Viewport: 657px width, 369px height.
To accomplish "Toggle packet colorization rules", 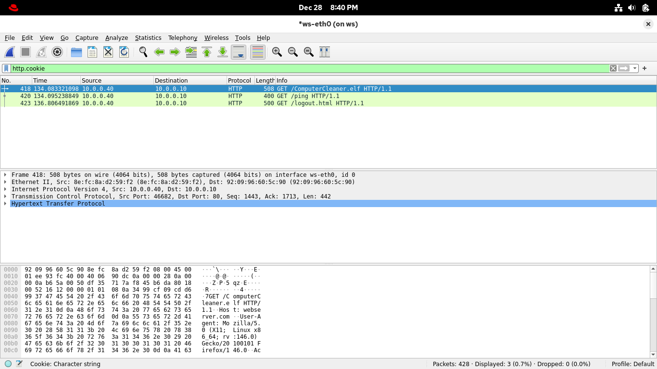I will (258, 52).
